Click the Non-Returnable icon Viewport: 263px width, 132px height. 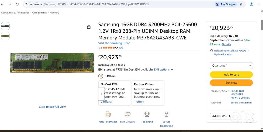pyautogui.click(x=108, y=114)
